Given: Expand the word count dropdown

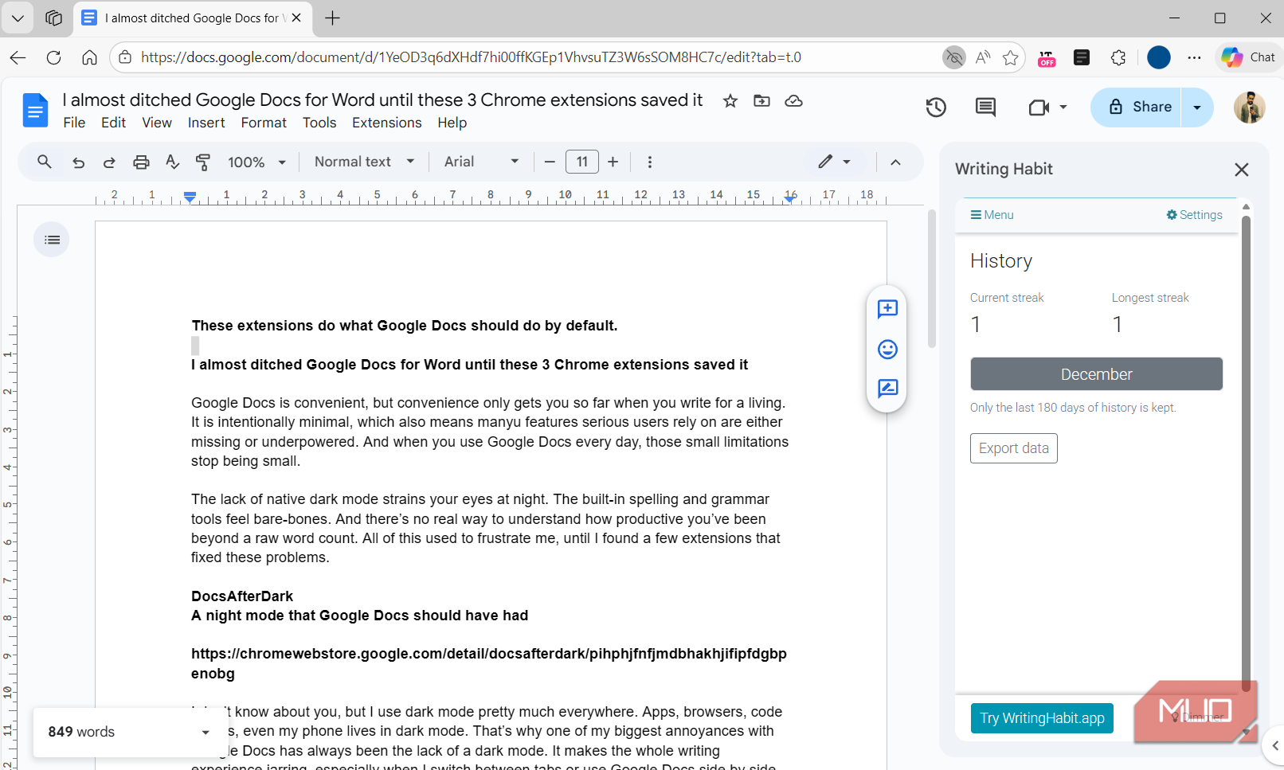Looking at the screenshot, I should [206, 733].
